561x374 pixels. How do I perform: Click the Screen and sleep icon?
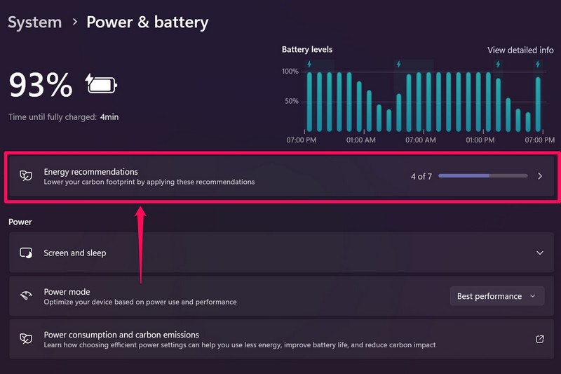tap(26, 253)
